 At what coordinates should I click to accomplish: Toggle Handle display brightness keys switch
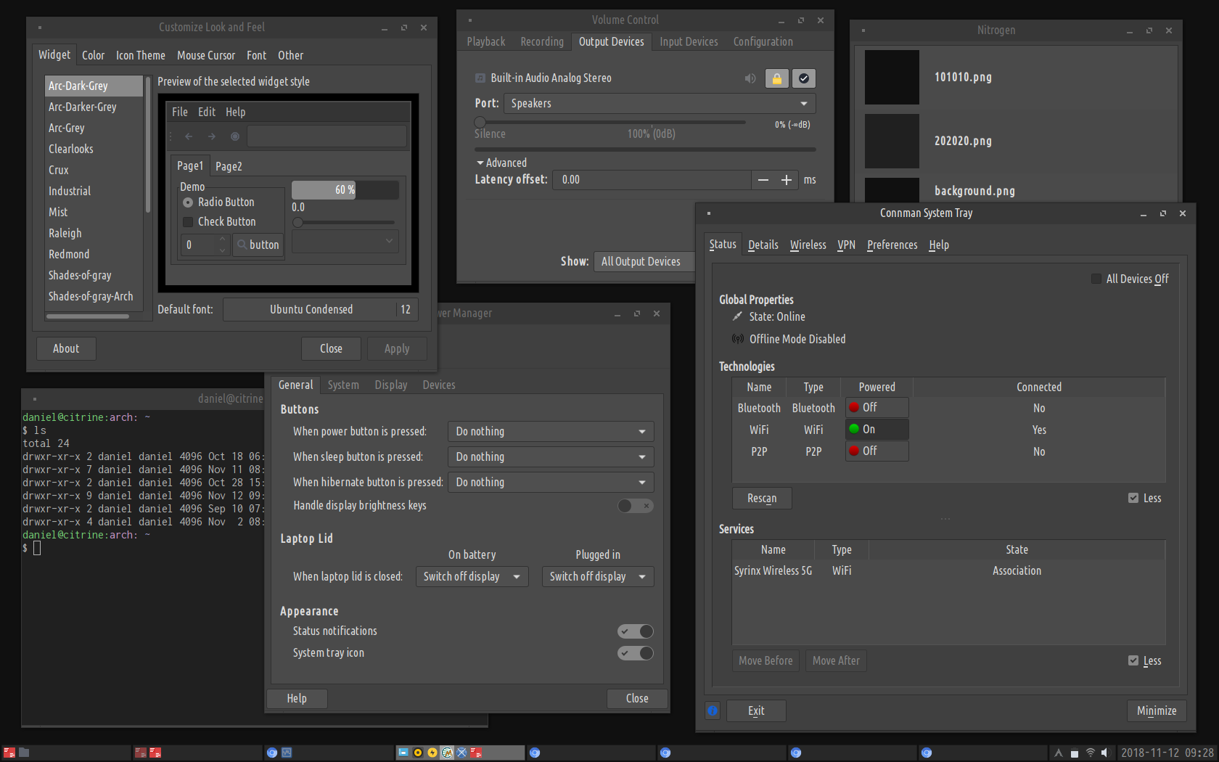[x=635, y=506]
